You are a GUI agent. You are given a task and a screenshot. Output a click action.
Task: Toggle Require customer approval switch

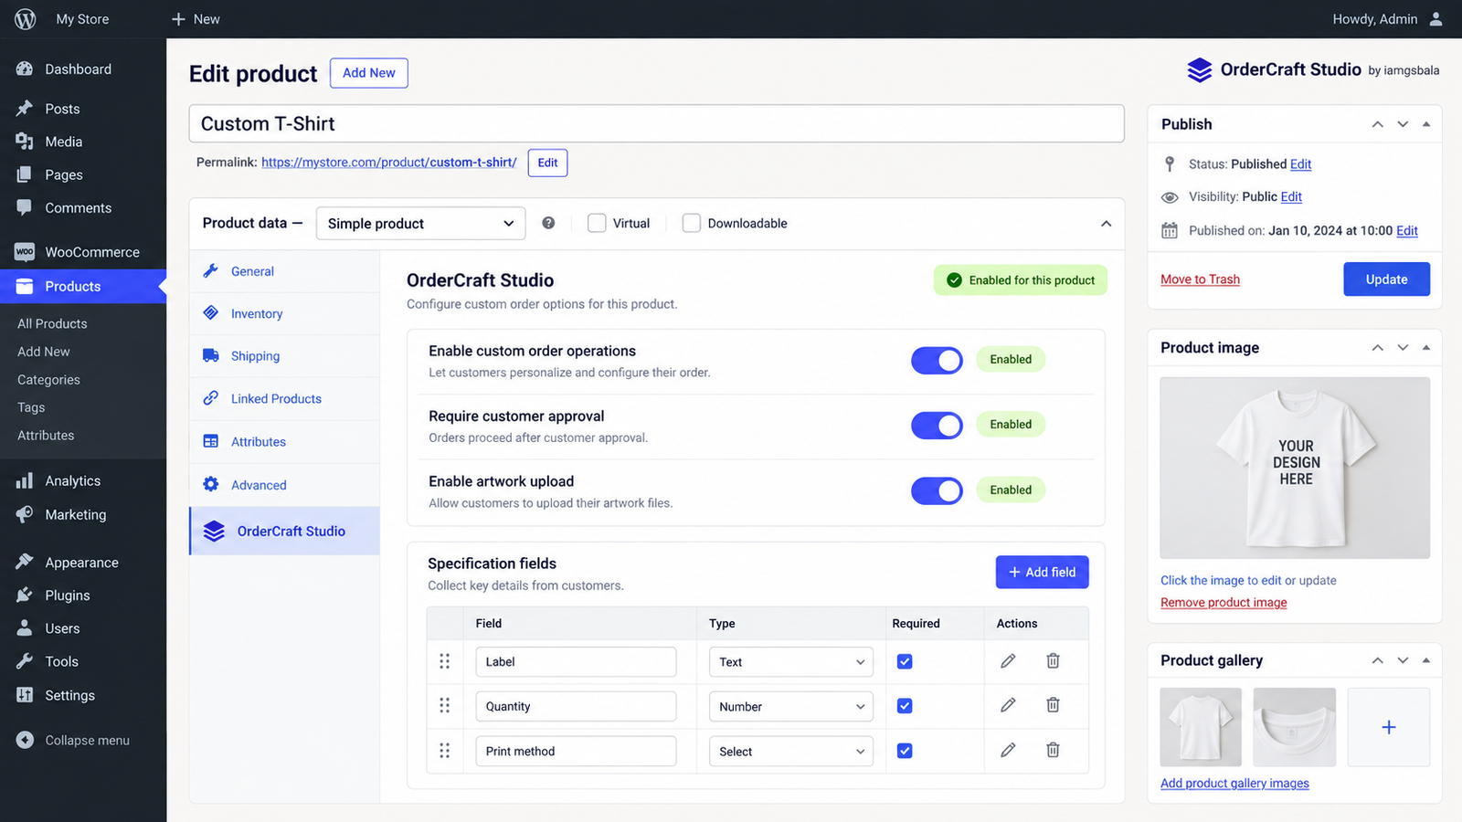pyautogui.click(x=937, y=425)
